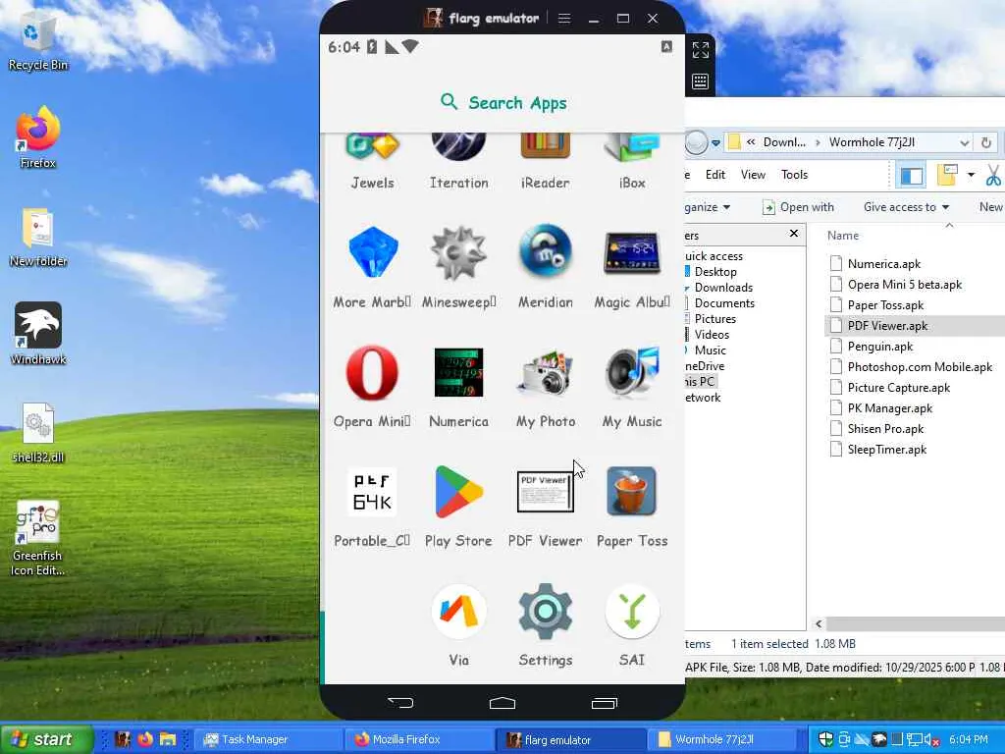Open Downloads in navigation pane
This screenshot has height=754, width=1005.
click(723, 288)
